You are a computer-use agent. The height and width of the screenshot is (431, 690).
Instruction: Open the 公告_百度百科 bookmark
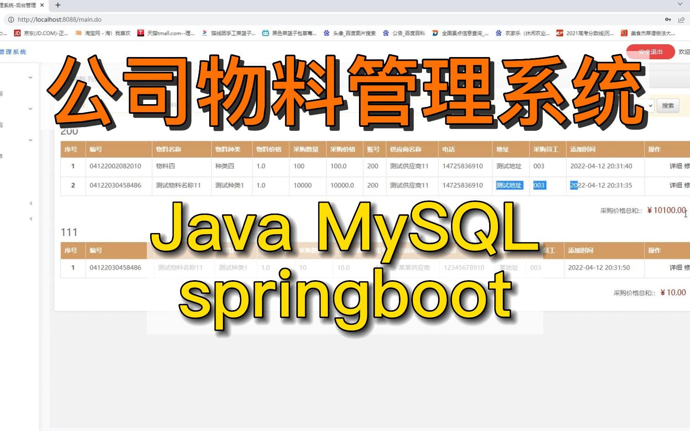click(x=404, y=33)
